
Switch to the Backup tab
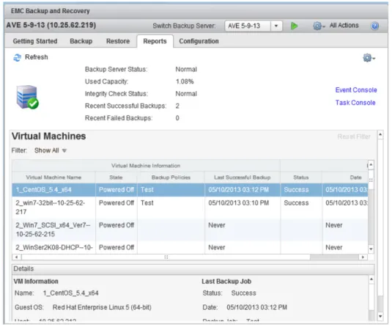pos(81,41)
